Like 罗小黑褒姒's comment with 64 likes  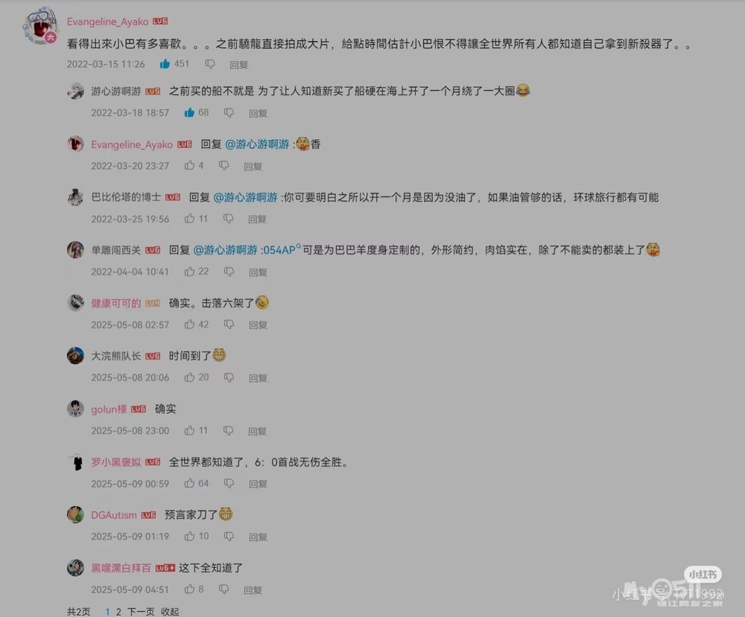click(x=189, y=483)
